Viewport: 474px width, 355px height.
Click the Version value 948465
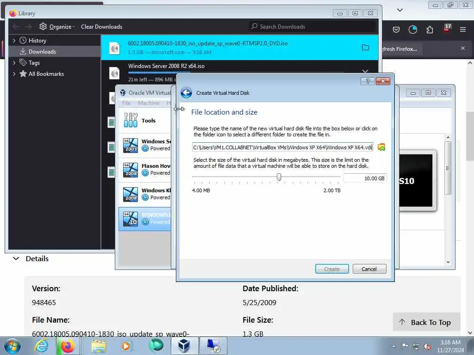(44, 302)
